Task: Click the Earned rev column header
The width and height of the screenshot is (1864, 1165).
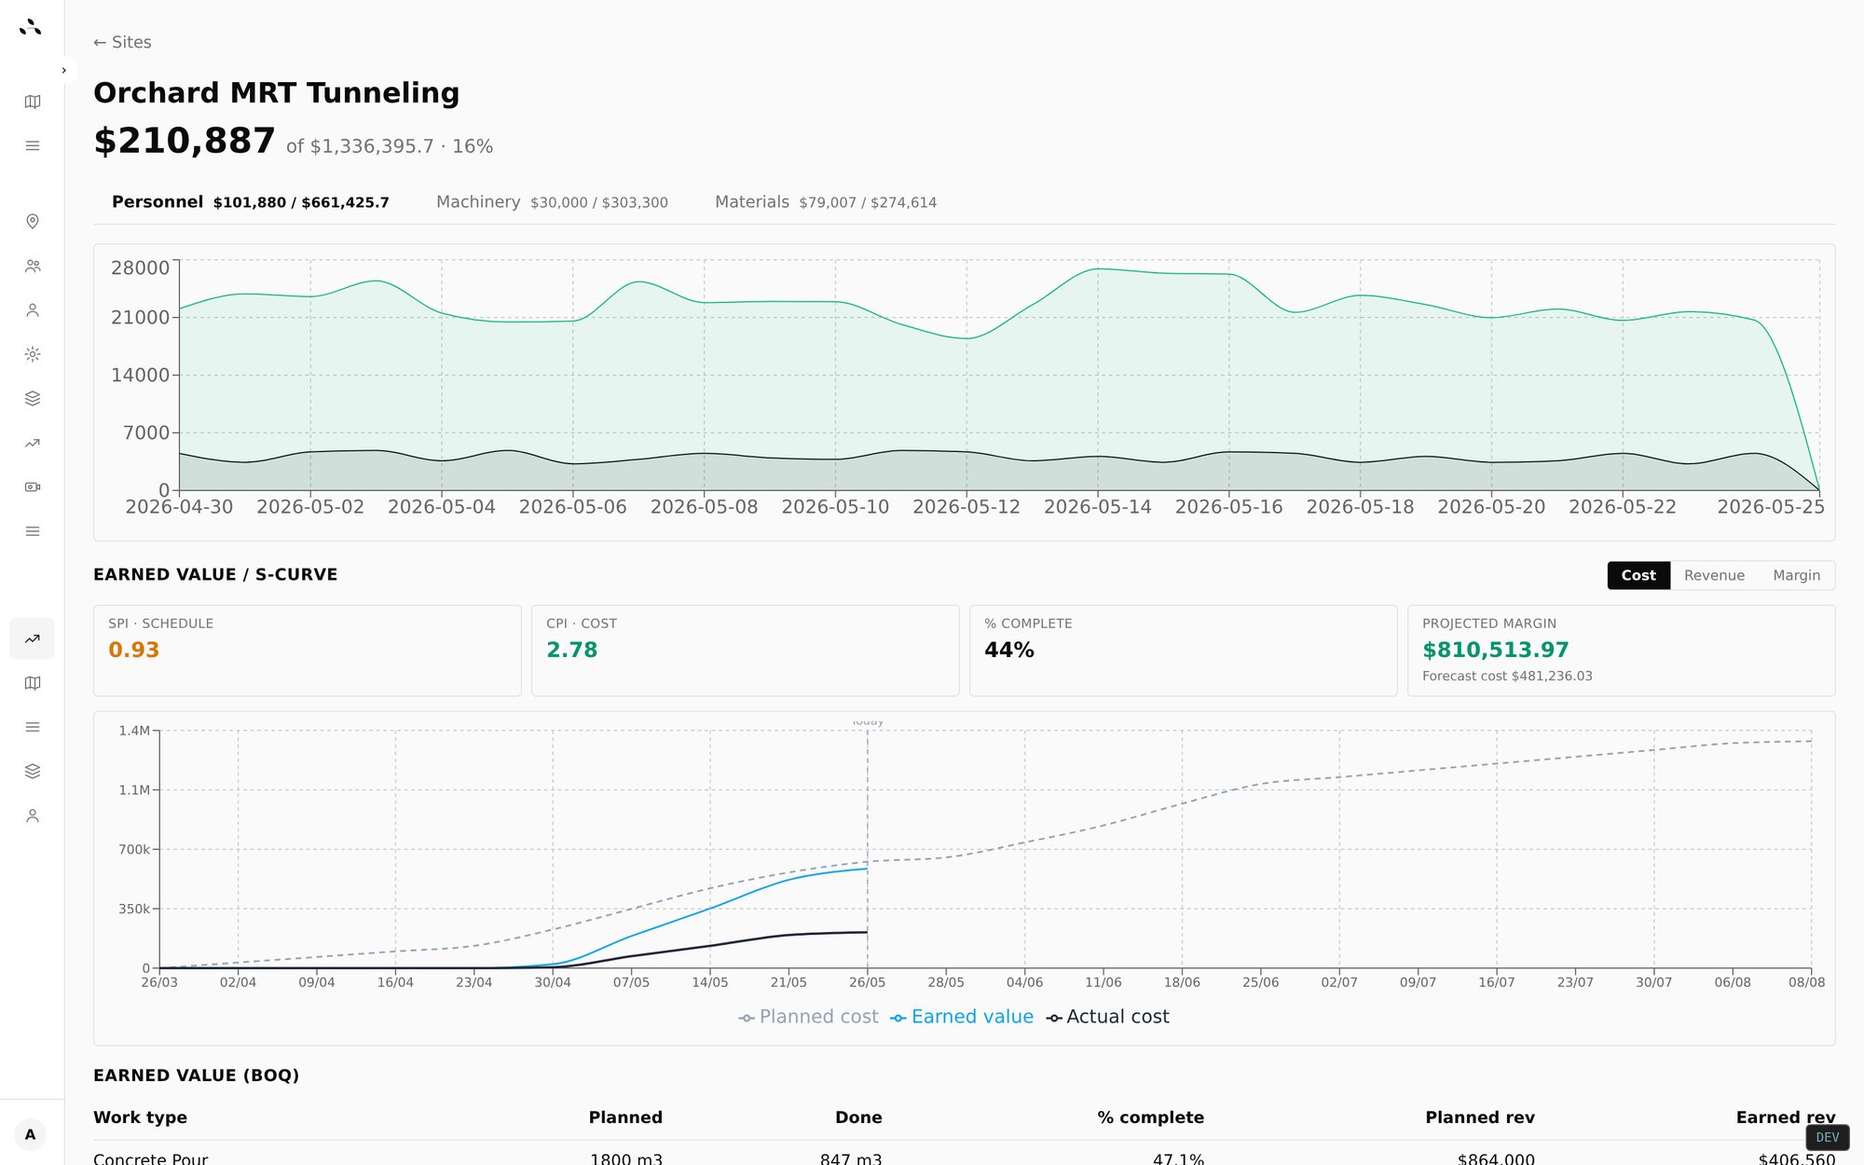Action: click(1786, 1117)
